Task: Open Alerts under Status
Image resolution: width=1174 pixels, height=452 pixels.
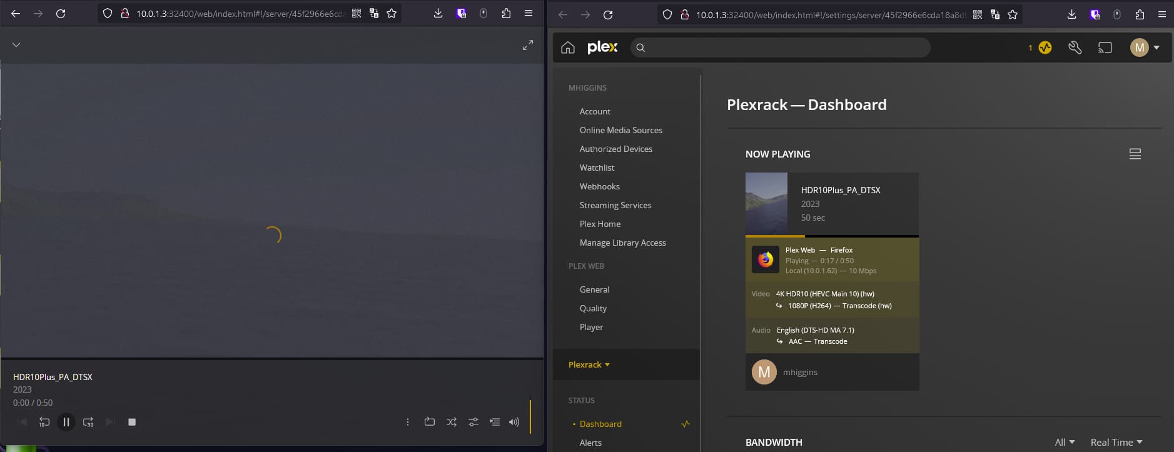Action: pos(590,443)
